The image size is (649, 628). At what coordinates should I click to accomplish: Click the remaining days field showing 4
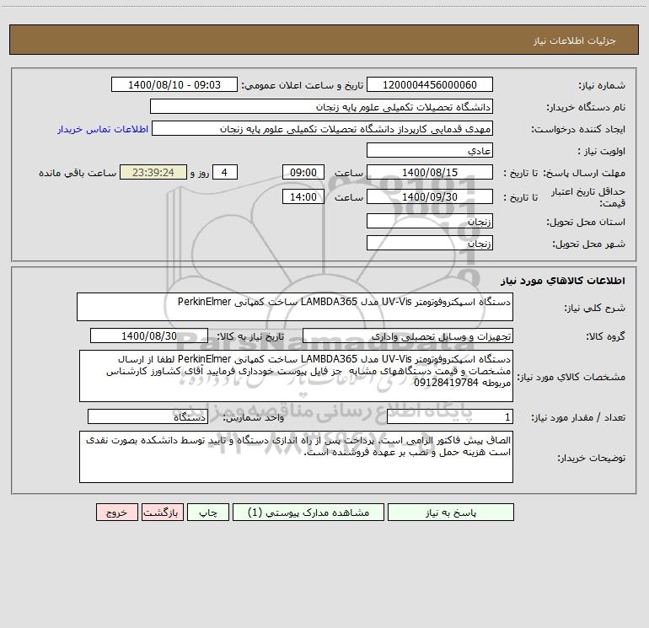coord(225,172)
